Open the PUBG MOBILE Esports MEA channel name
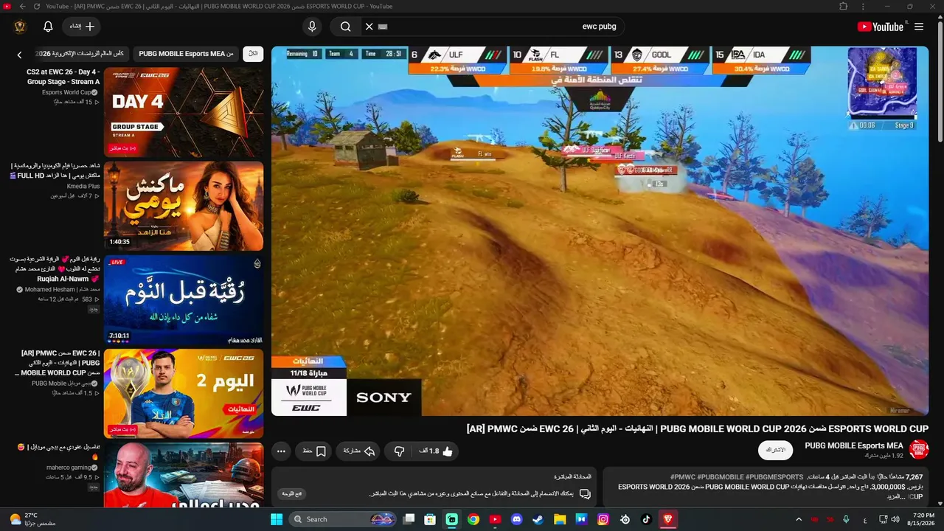Screen dimensions: 944x531 853,445
